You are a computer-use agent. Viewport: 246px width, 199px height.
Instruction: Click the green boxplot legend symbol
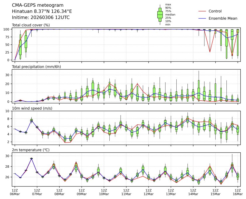pos(160,15)
